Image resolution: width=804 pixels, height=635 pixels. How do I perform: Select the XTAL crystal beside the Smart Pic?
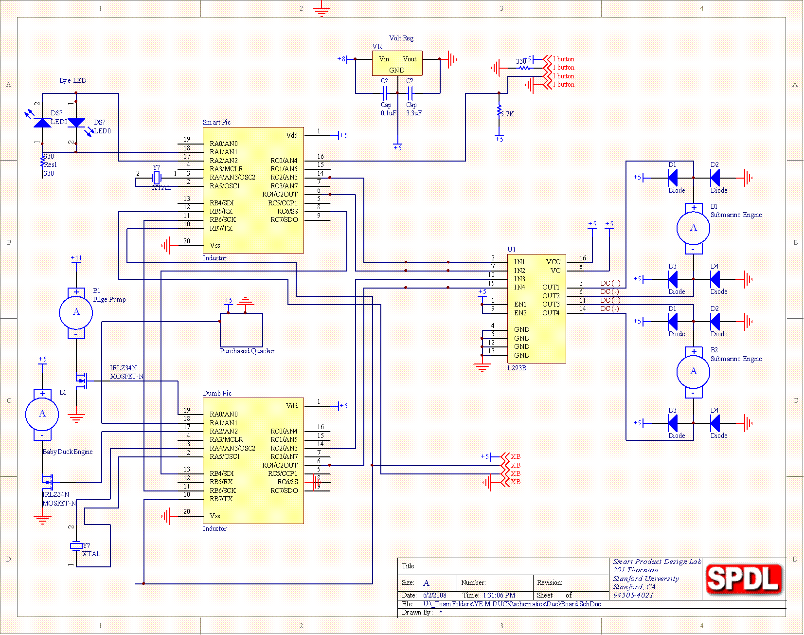156,178
